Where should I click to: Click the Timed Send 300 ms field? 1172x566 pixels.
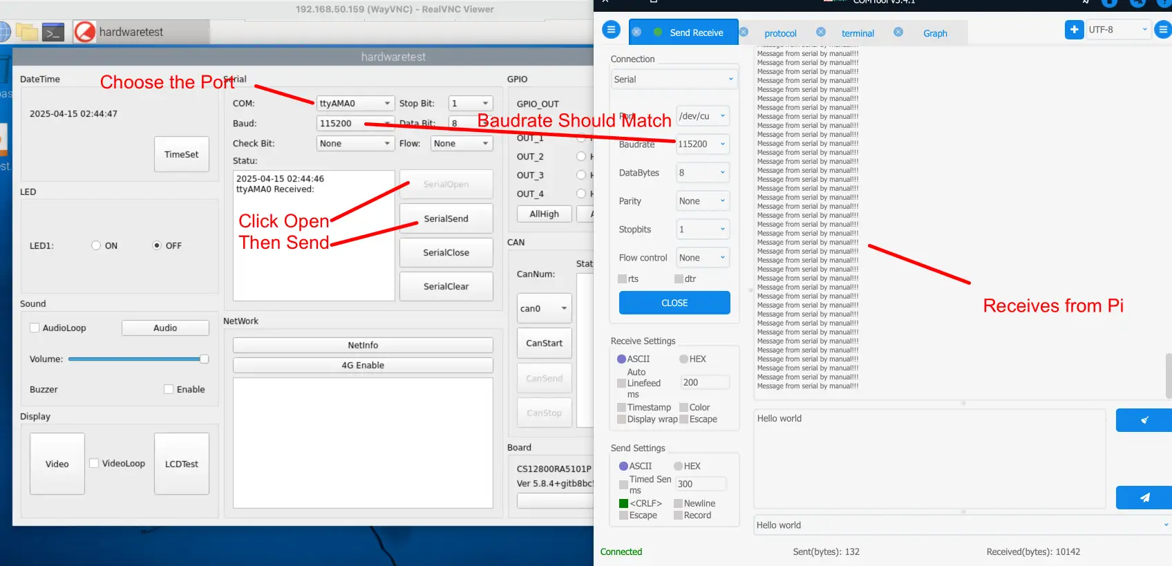(x=701, y=484)
